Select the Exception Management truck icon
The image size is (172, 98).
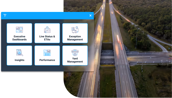click(75, 30)
